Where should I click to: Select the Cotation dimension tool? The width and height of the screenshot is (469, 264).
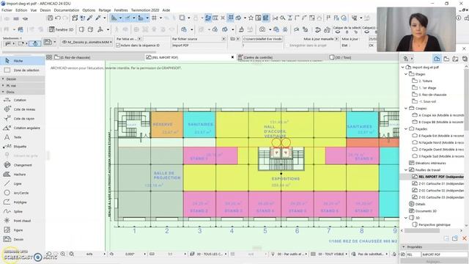[23, 100]
